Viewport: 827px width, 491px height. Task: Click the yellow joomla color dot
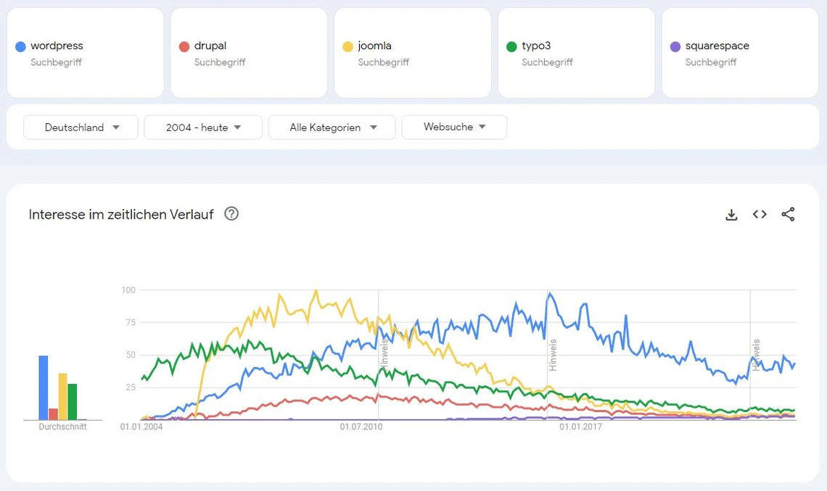point(347,46)
